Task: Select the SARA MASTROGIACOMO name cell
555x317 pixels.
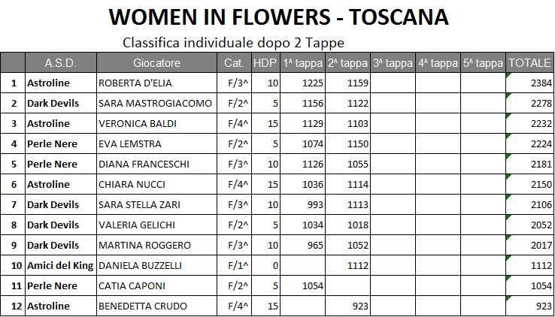Action: point(157,103)
